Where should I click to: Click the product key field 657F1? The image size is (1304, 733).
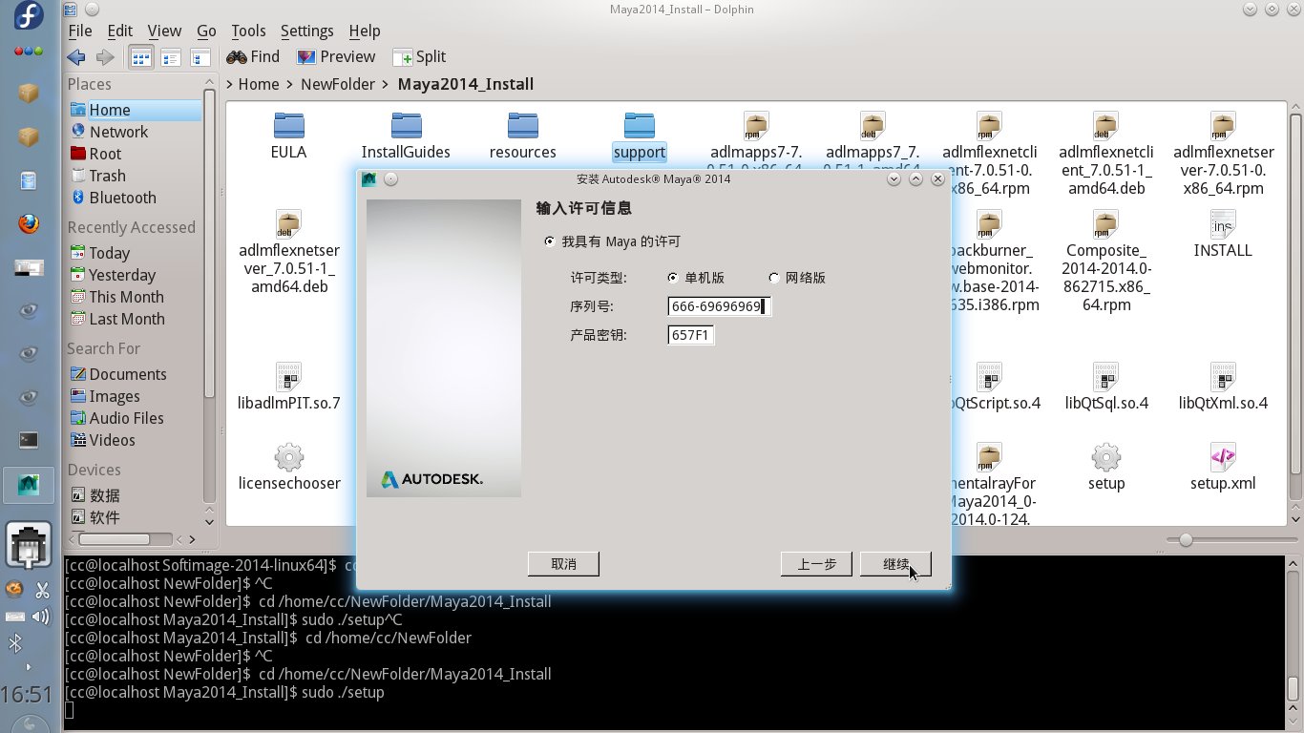(691, 335)
